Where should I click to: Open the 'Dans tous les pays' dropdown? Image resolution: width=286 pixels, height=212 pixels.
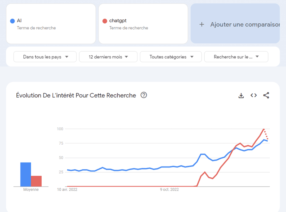pos(45,57)
